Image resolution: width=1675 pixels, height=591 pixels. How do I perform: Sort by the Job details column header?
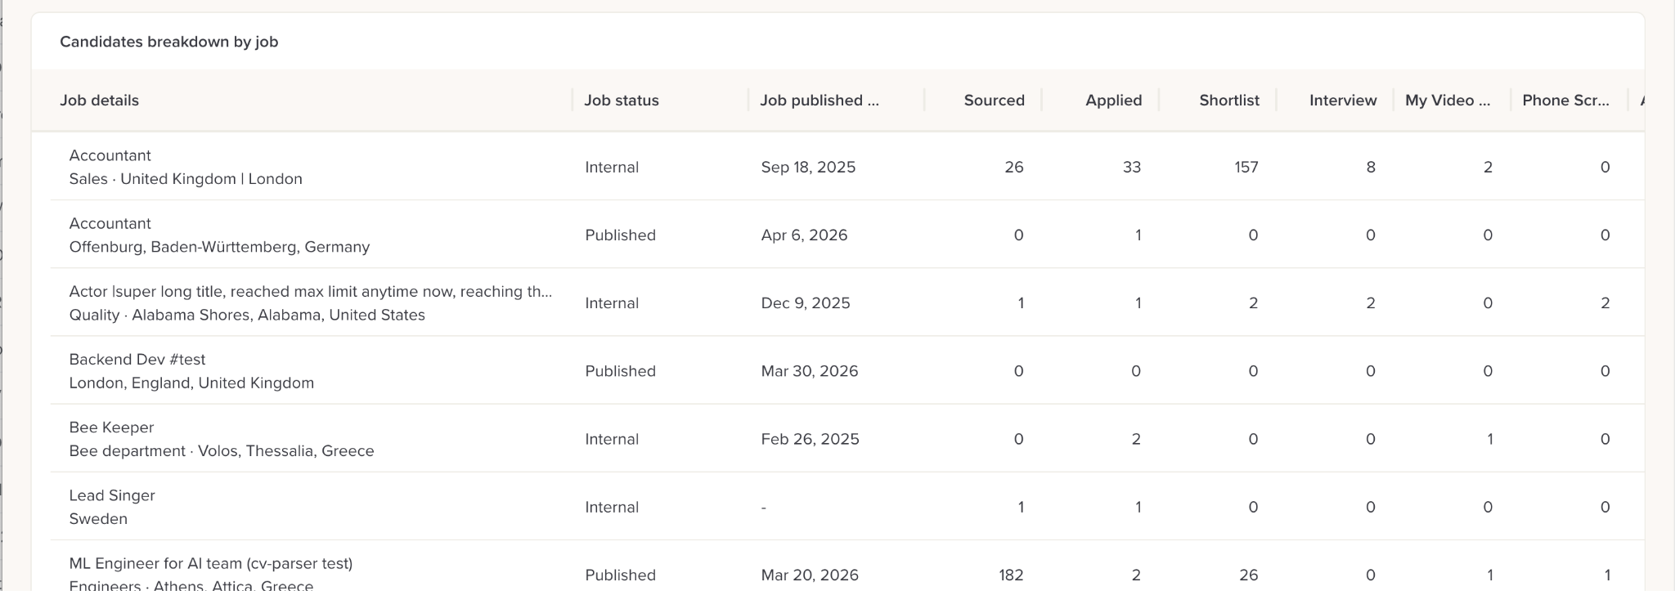pos(99,101)
